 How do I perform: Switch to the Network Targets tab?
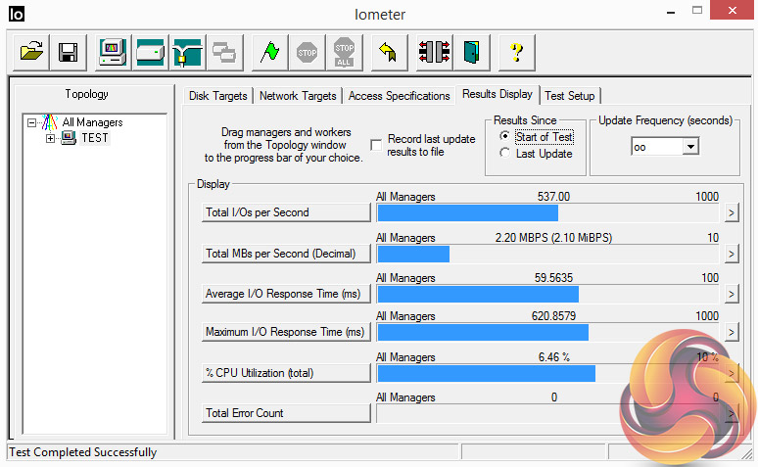click(298, 96)
